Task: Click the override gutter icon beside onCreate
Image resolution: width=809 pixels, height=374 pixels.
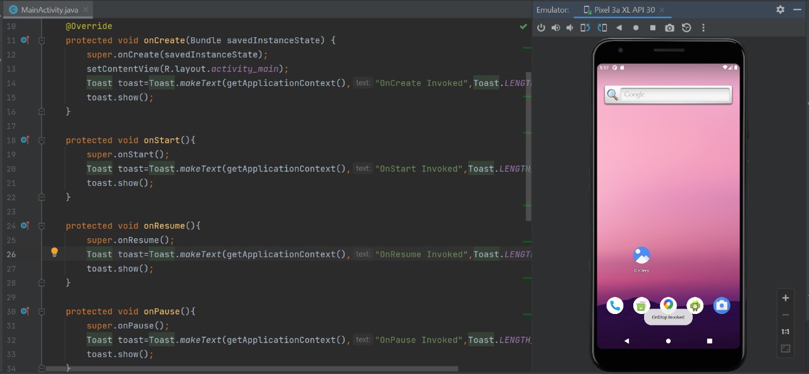Action: (25, 40)
